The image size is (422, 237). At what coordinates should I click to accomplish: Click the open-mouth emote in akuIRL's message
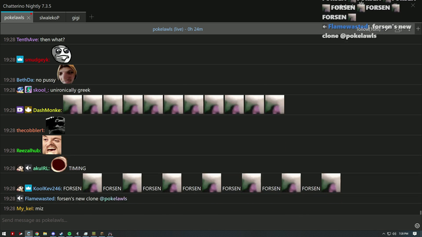(x=59, y=165)
